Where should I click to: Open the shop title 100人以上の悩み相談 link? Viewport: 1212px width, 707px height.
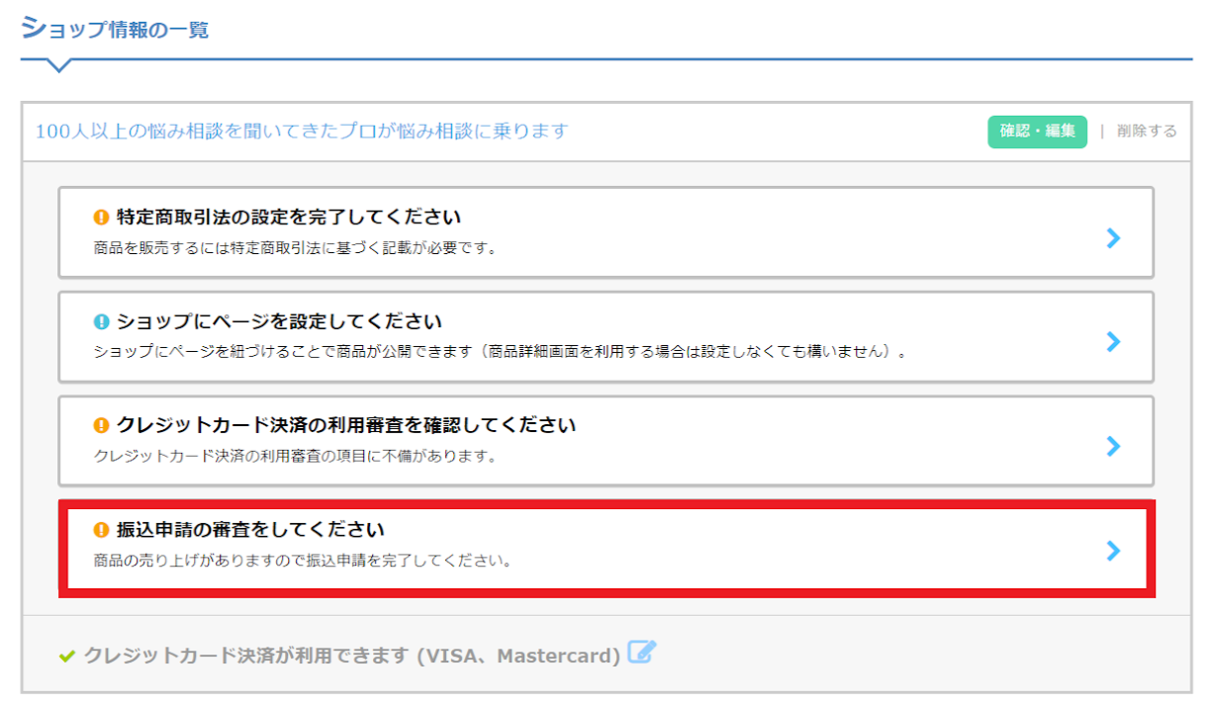(x=302, y=131)
